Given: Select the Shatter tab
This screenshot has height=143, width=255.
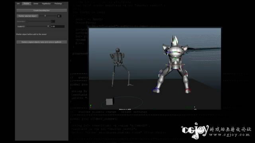Looking at the screenshot, I should pyautogui.click(x=26, y=4).
